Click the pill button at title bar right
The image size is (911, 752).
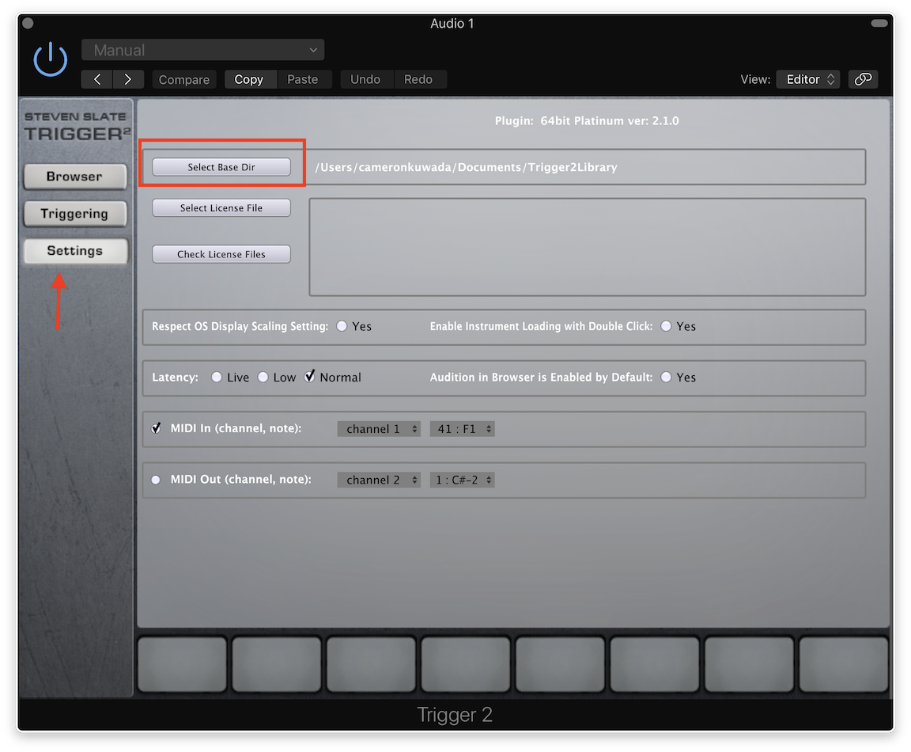879,23
